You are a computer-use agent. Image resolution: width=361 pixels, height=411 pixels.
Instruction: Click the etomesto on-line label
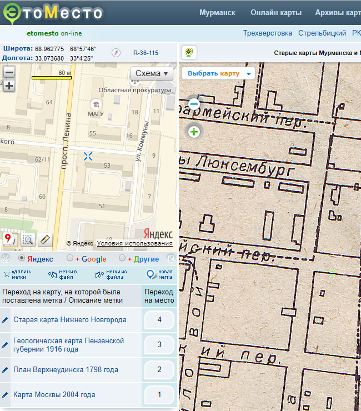[54, 33]
